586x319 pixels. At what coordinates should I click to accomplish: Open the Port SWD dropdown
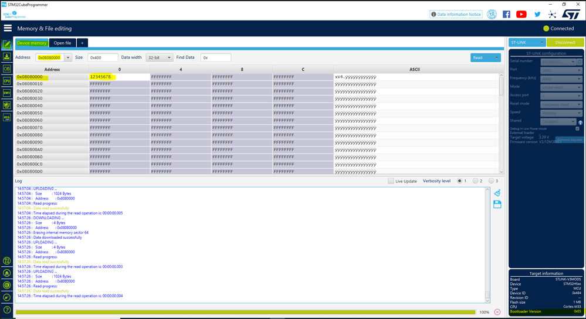coord(561,70)
